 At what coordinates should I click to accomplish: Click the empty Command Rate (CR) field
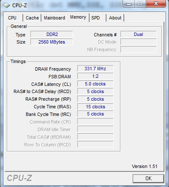click(95, 121)
